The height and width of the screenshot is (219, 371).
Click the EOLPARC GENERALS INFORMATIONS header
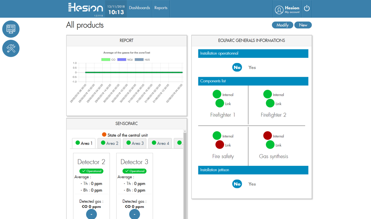click(252, 41)
